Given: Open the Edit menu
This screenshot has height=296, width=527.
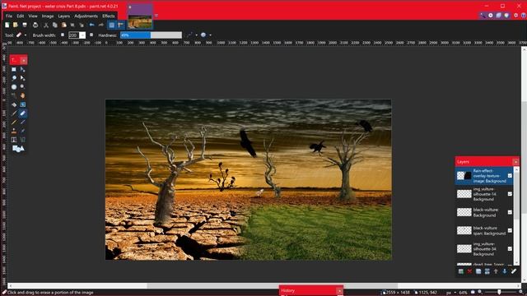Looking at the screenshot, I should point(20,16).
